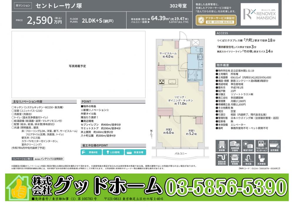Screen dimensions: 294x207
Task: Click the 写真掲載予定 photo placeholder
Action: tap(78, 64)
